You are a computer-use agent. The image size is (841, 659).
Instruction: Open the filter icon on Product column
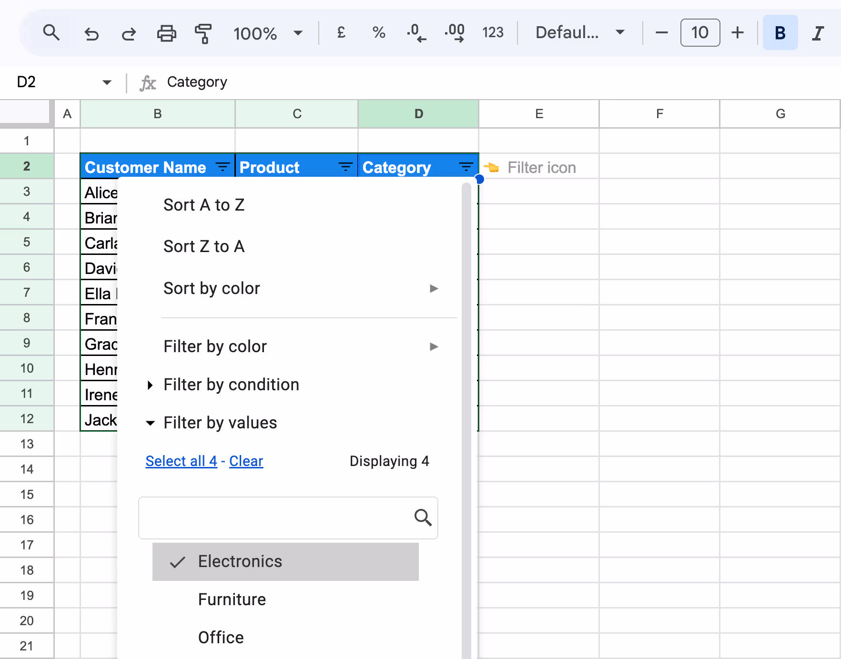345,166
